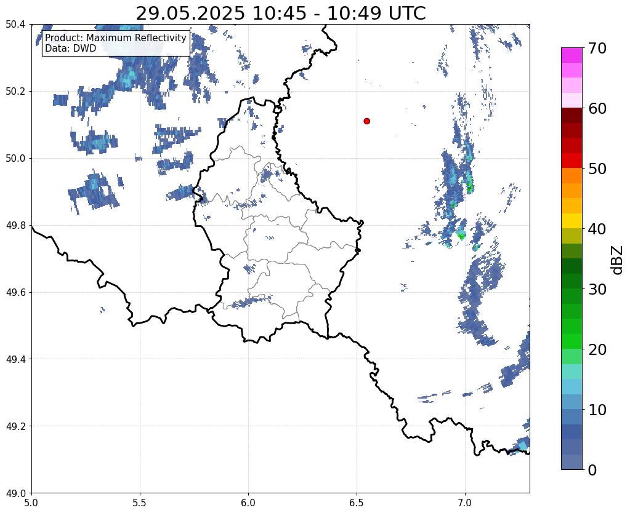630x513 pixels.
Task: Click the colorbar tick label 60
Action: point(597,108)
